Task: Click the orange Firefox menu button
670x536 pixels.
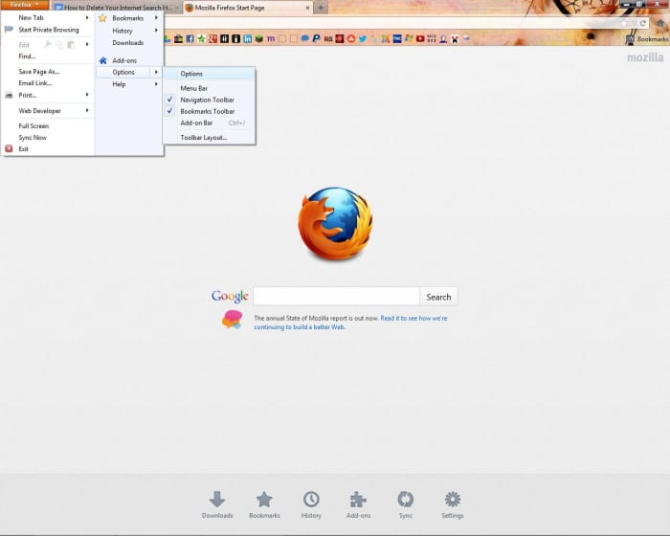Action: click(24, 5)
